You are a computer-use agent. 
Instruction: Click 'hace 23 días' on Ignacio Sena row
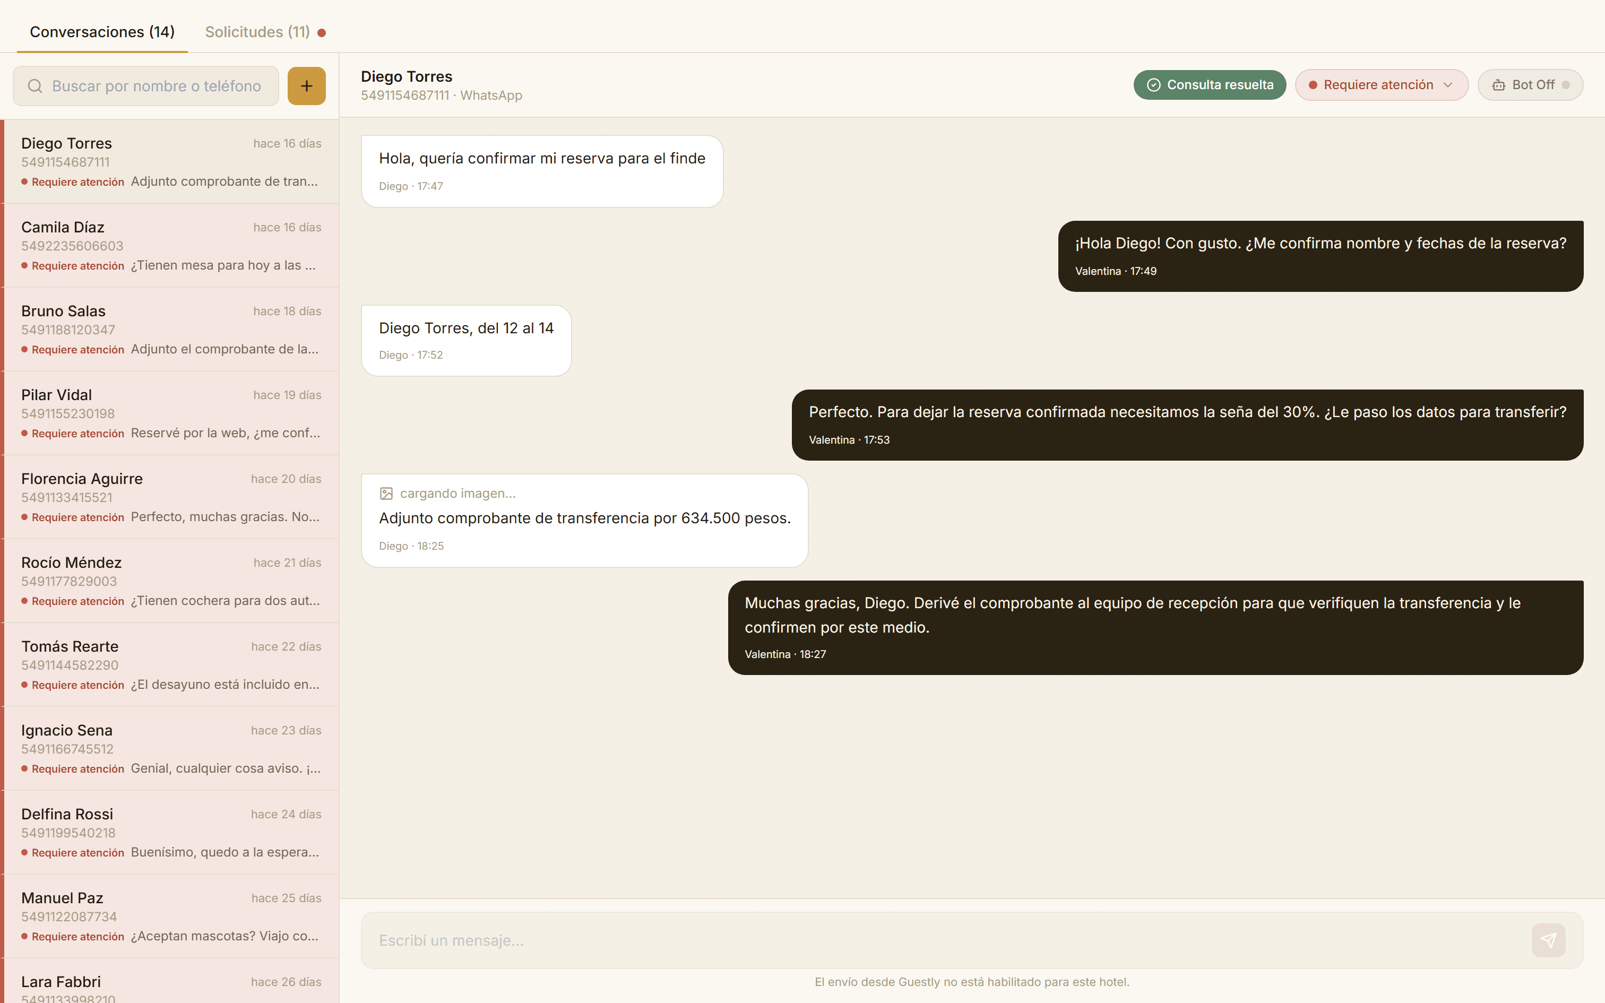tap(286, 730)
